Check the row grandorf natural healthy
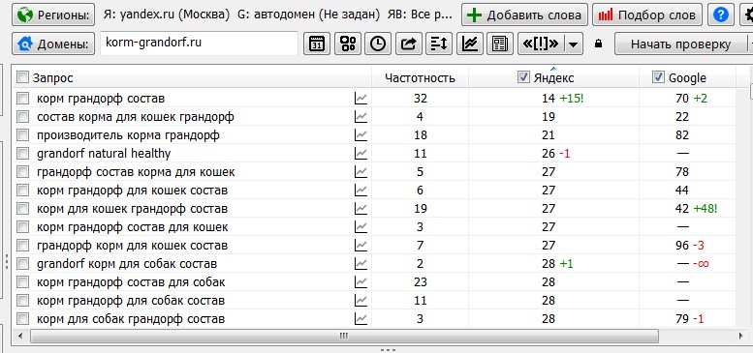 pos(22,154)
